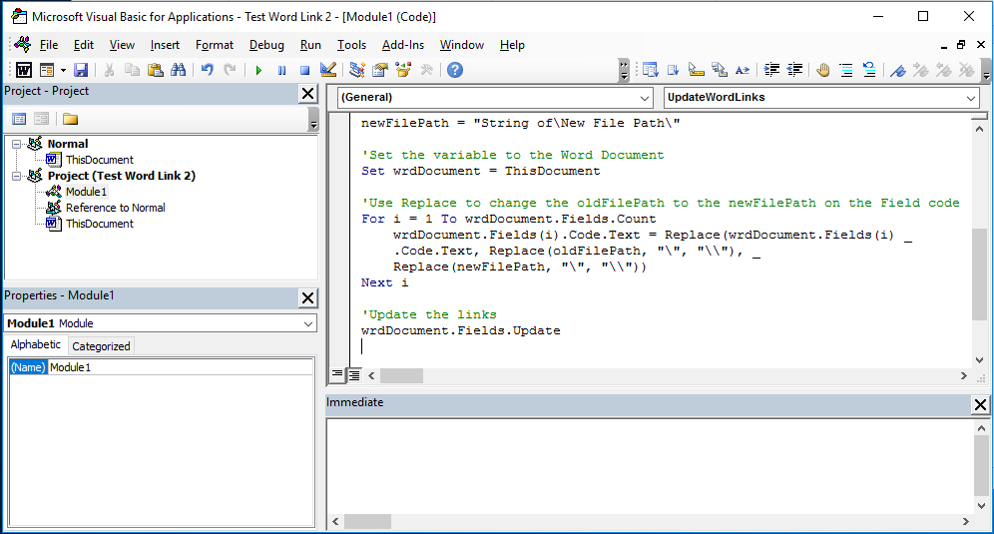Switch to Full Module View button
Screen dimensions: 994x534
click(353, 375)
